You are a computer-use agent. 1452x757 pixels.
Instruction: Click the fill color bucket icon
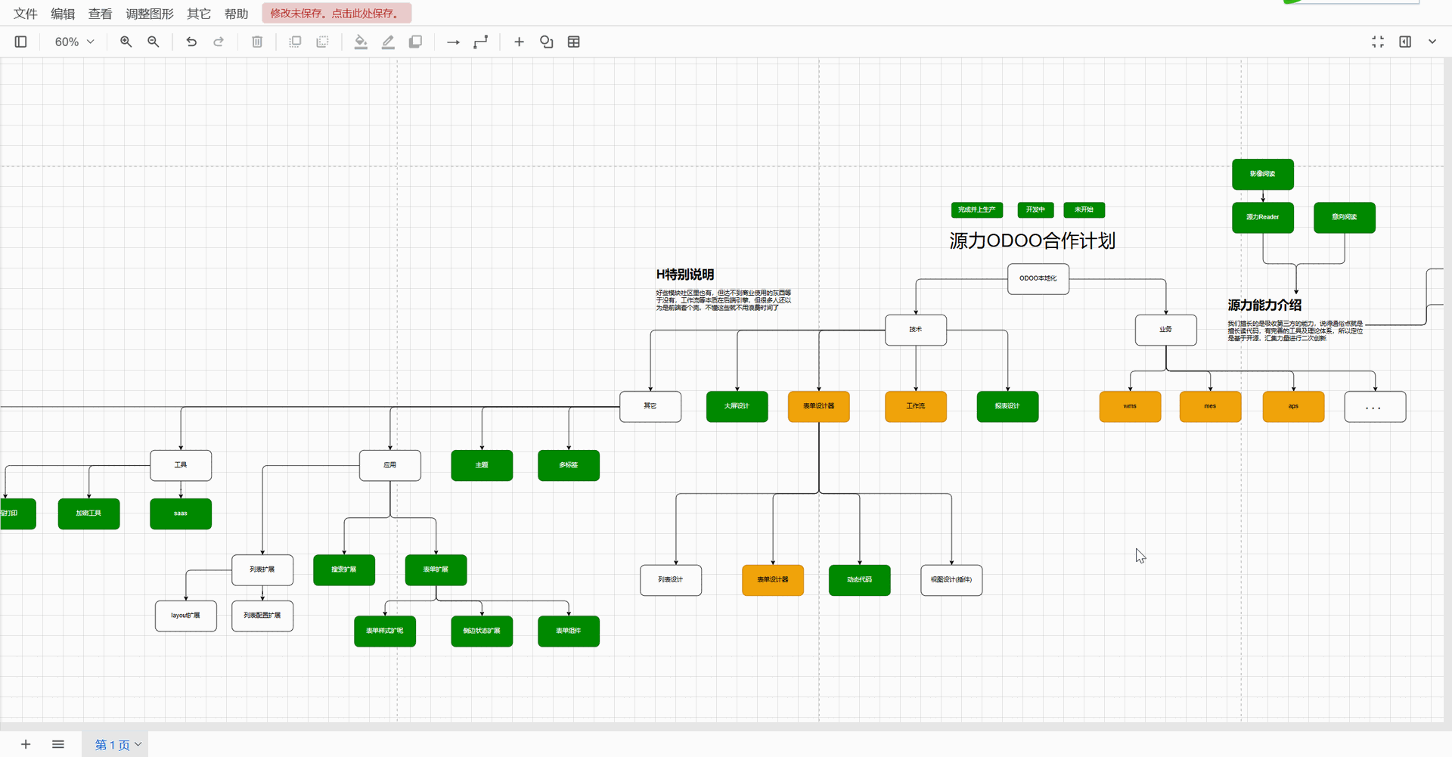click(x=361, y=42)
